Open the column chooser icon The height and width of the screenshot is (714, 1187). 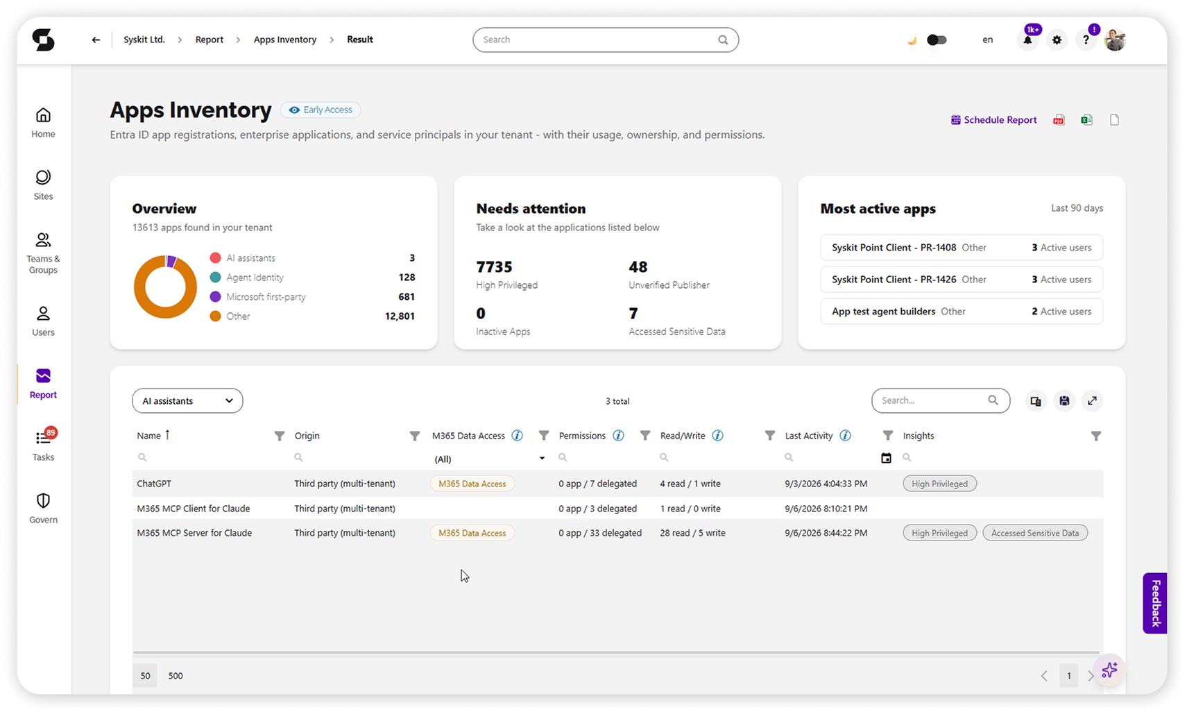click(x=1036, y=400)
